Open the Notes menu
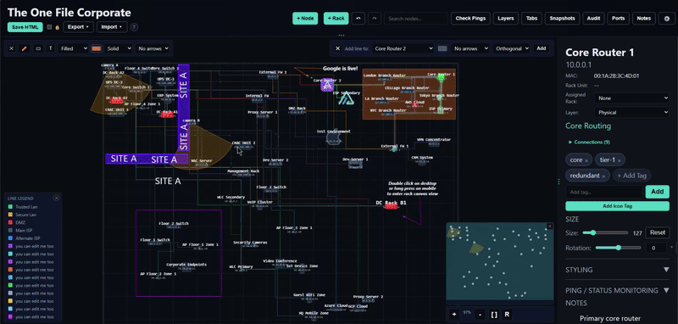The image size is (678, 324). 644,19
